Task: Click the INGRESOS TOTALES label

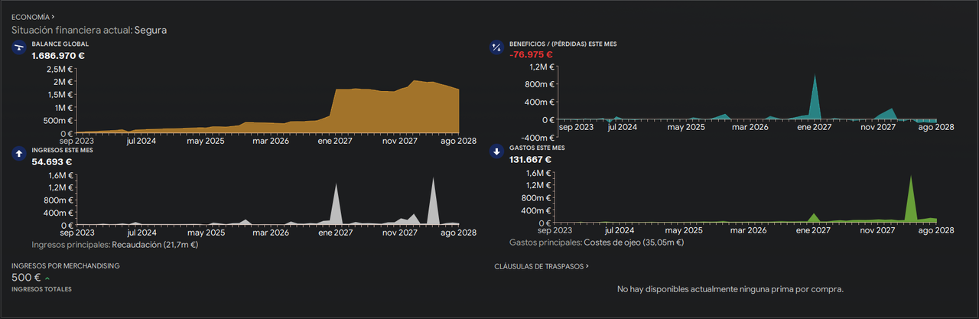Action: coord(41,289)
